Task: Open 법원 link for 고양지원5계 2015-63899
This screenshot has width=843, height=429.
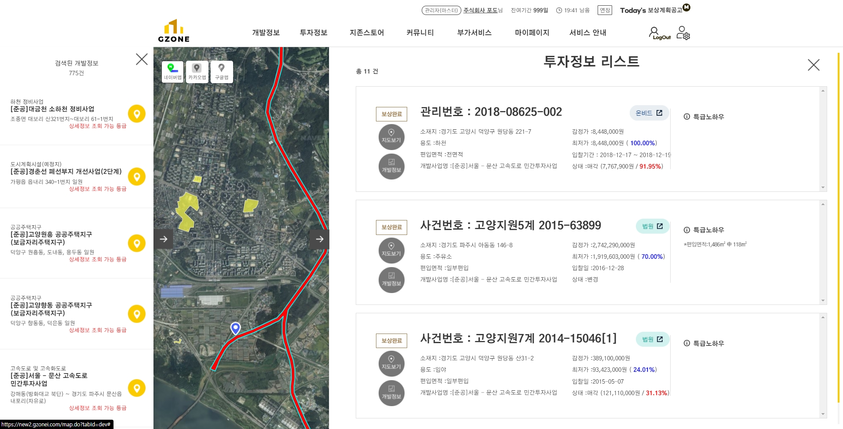Action: point(653,226)
